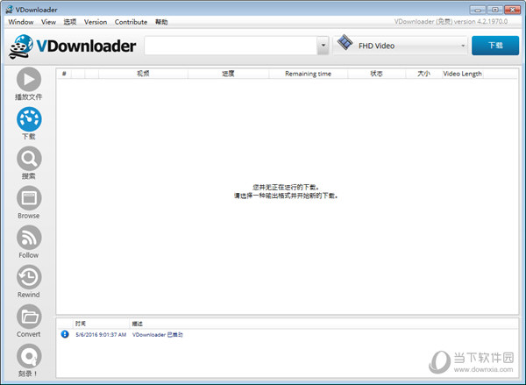This screenshot has height=385, width=526.
Task: Select the log timestamp 5/6/2016 9:01:37 AM
Action: [x=101, y=334]
